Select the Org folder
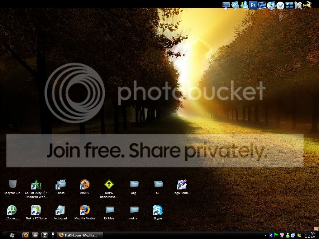Viewport: 319px width, 239px height. point(133,187)
